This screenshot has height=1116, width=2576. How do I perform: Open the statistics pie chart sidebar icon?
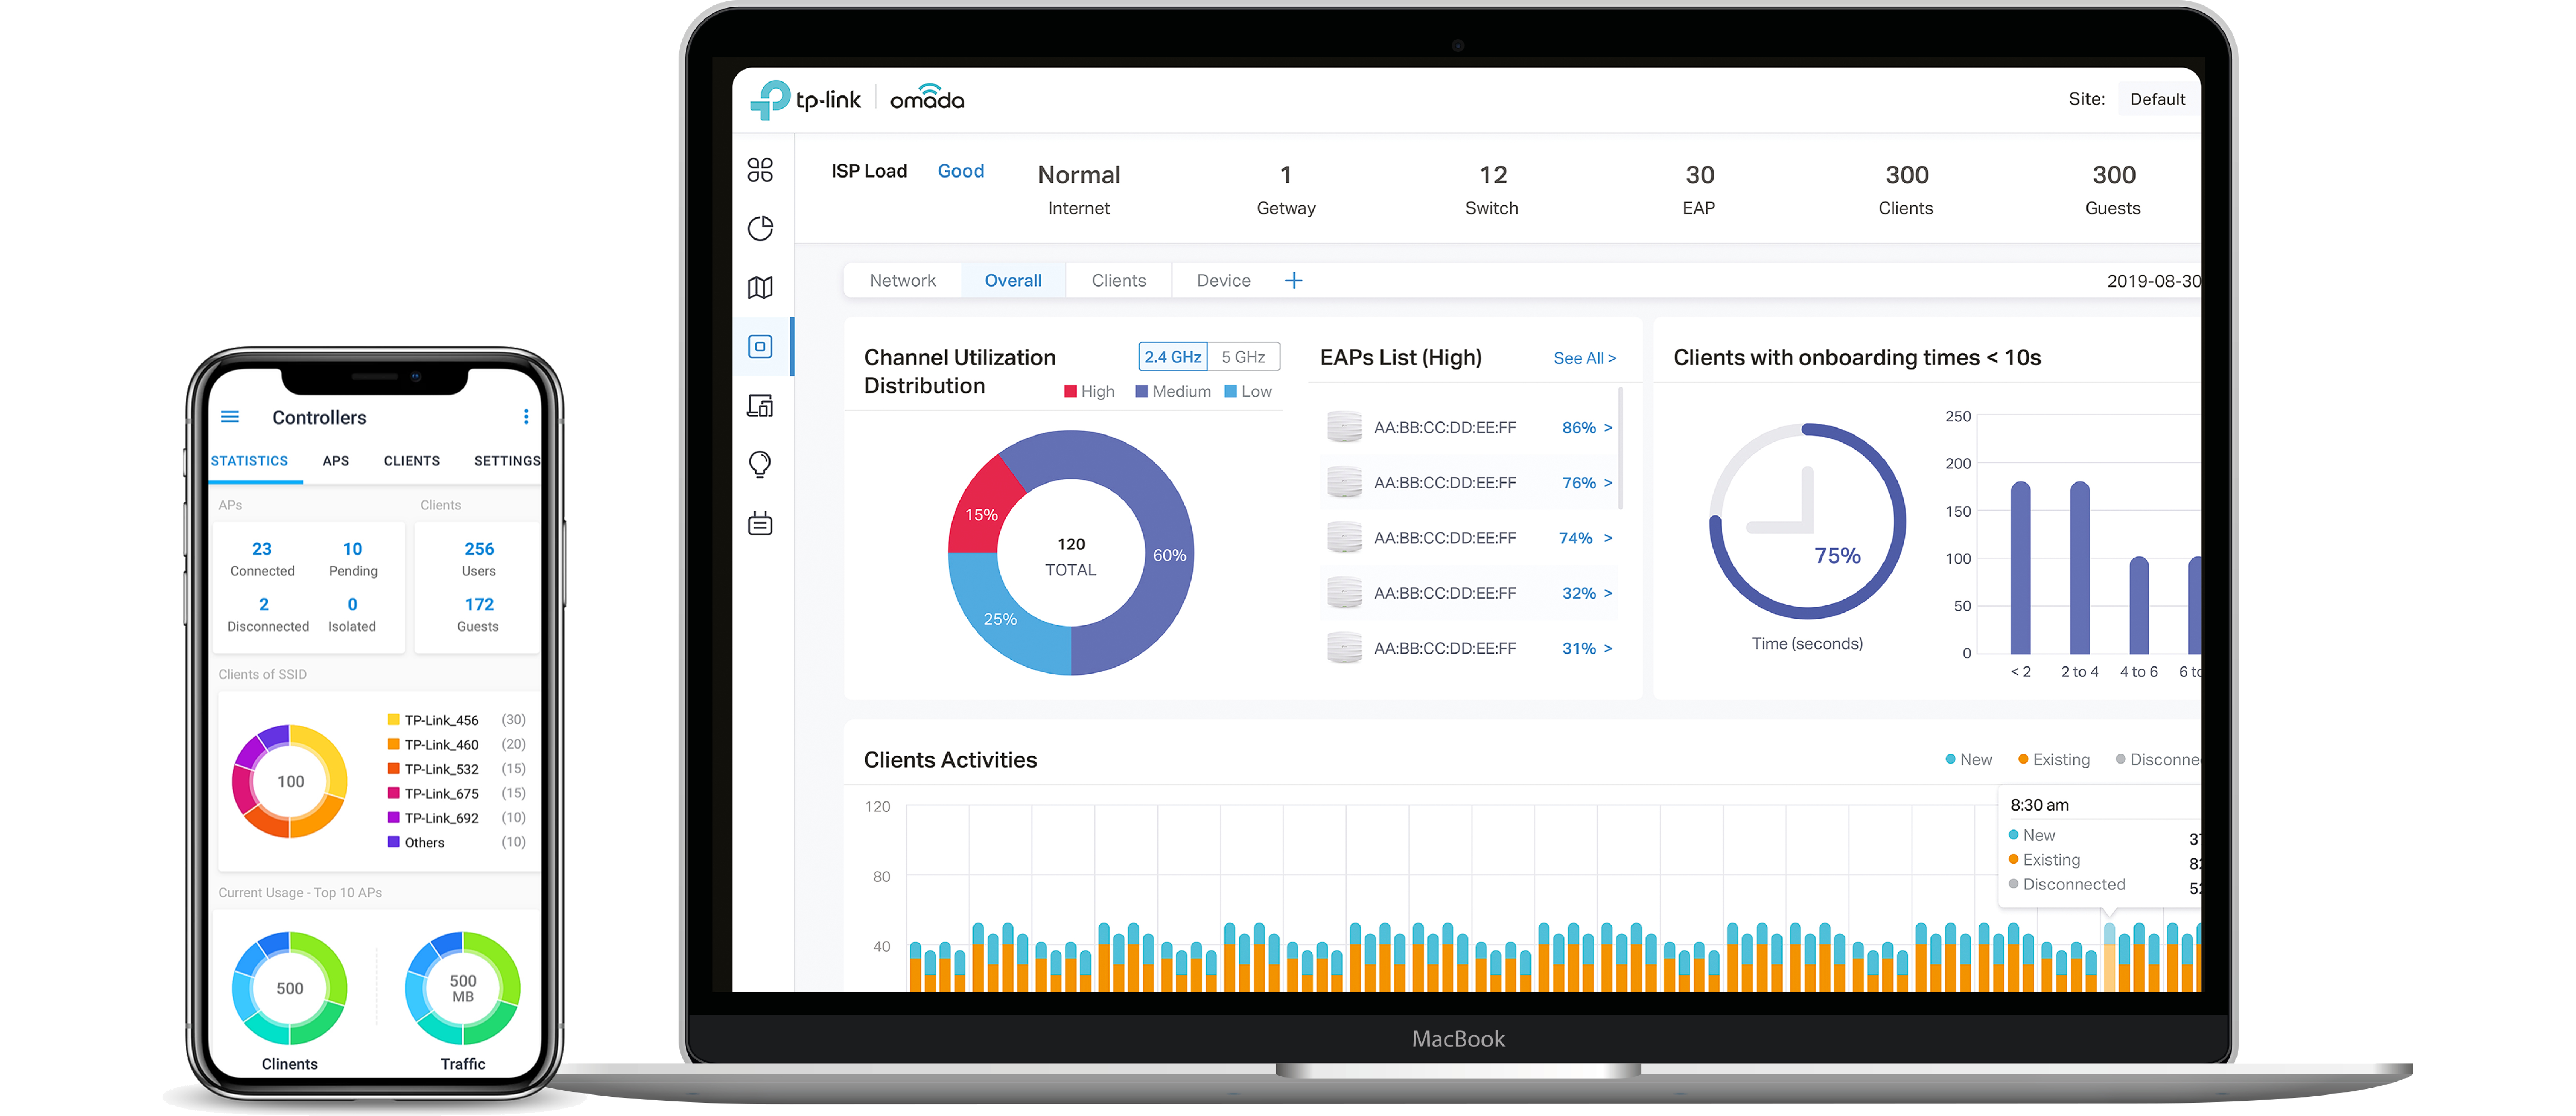point(760,229)
